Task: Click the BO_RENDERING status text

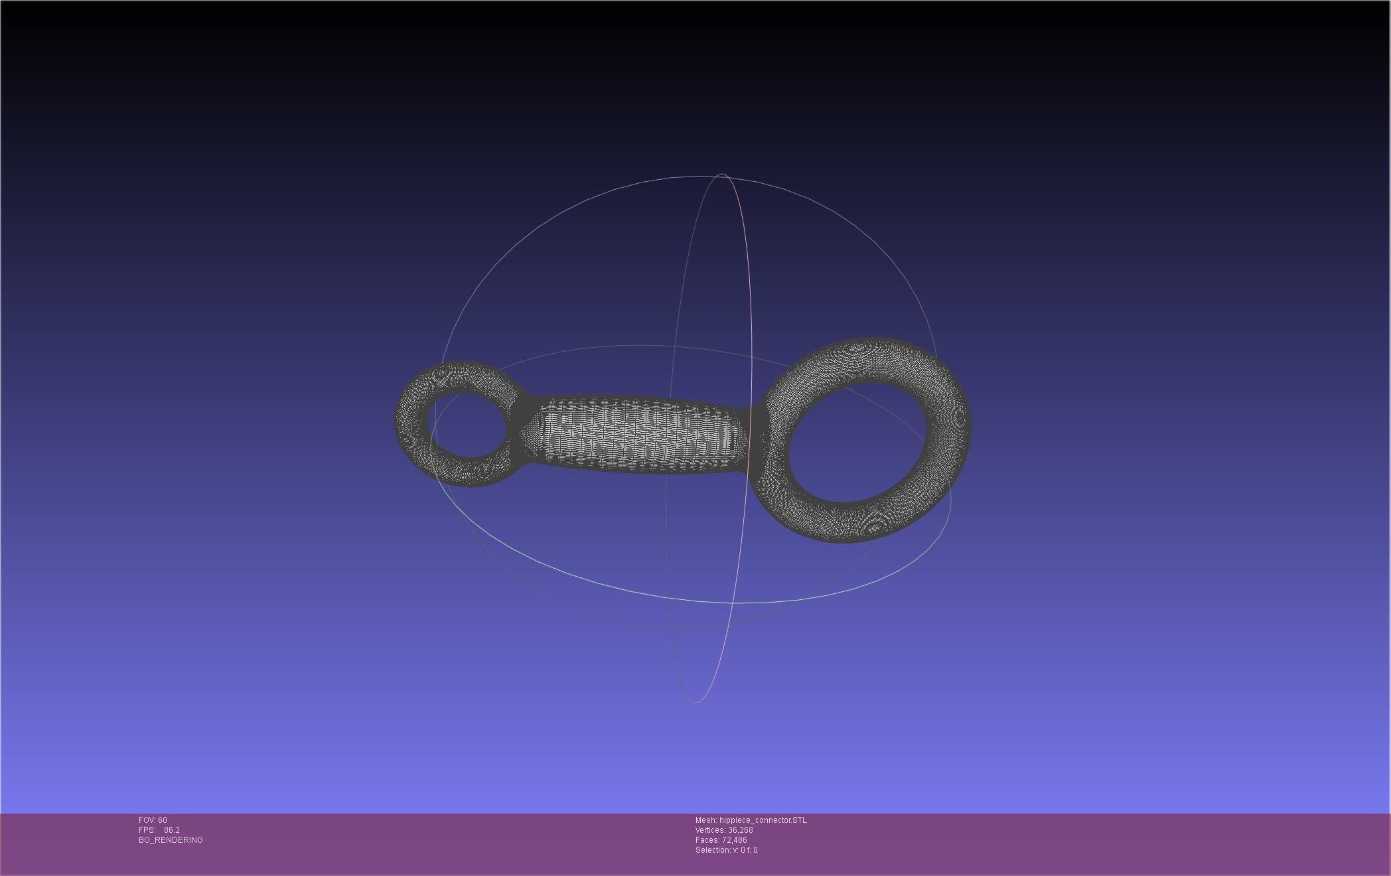Action: pos(171,840)
